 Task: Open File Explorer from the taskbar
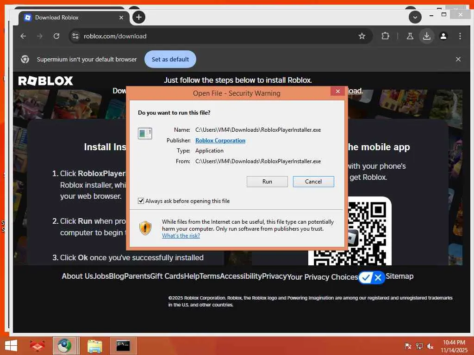pos(94,346)
